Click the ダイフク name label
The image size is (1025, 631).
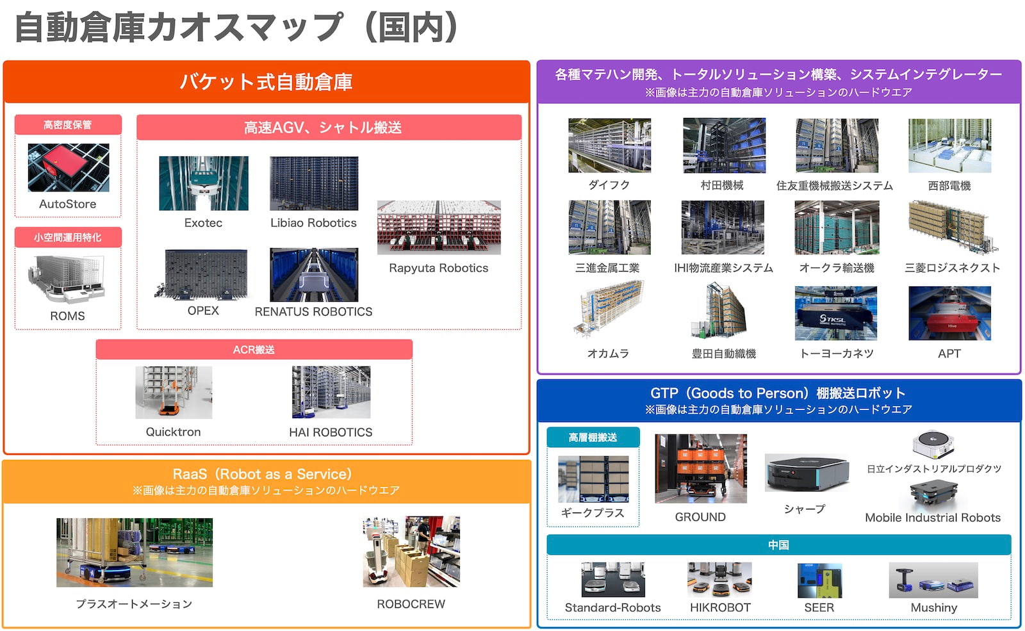click(609, 185)
